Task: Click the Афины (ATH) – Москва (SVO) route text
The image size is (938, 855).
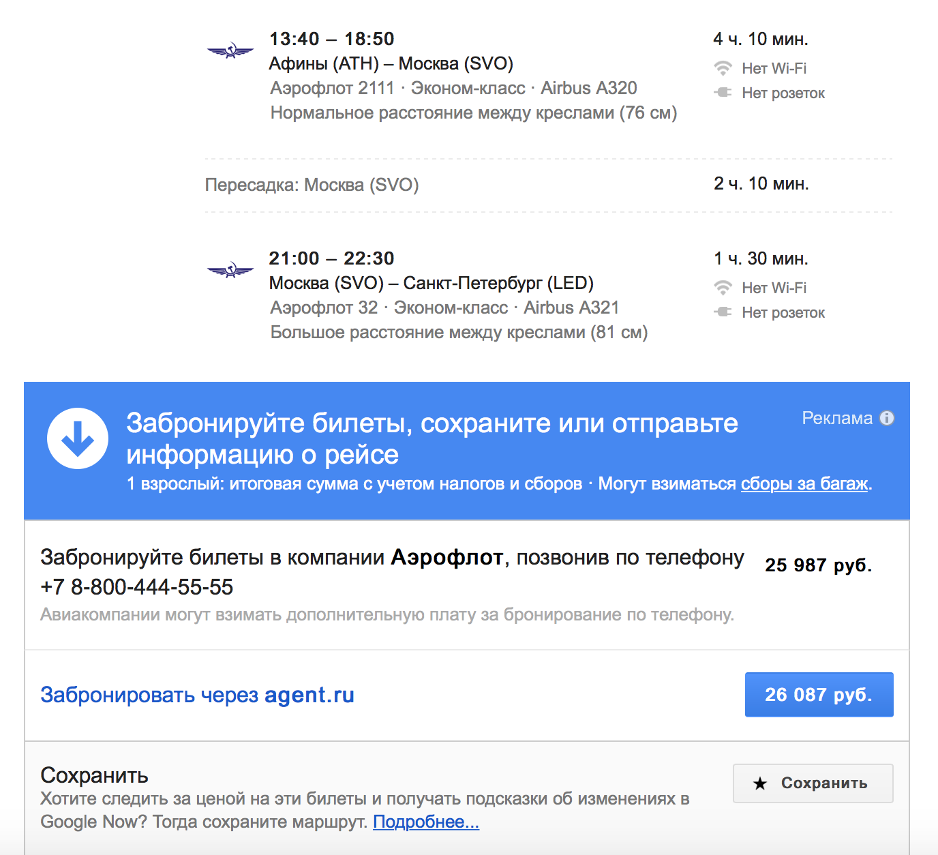Action: (391, 63)
